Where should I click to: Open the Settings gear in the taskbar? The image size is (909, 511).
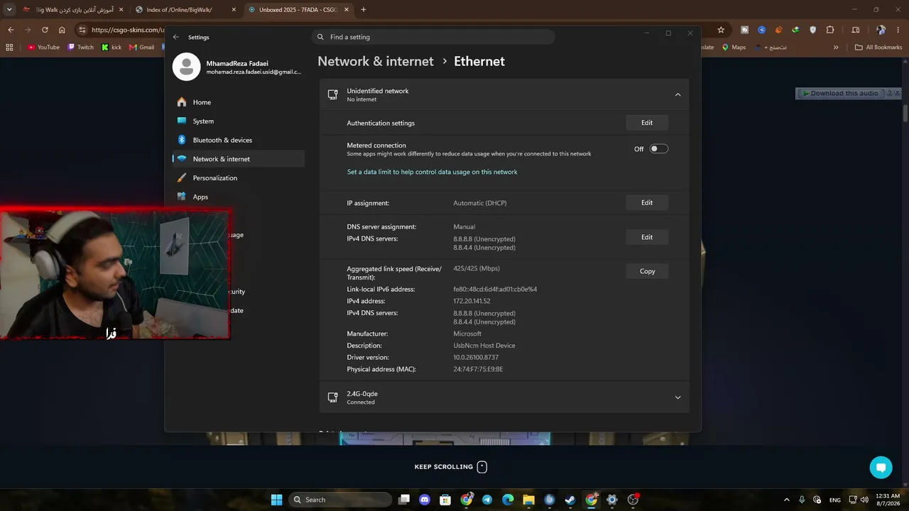pos(612,500)
